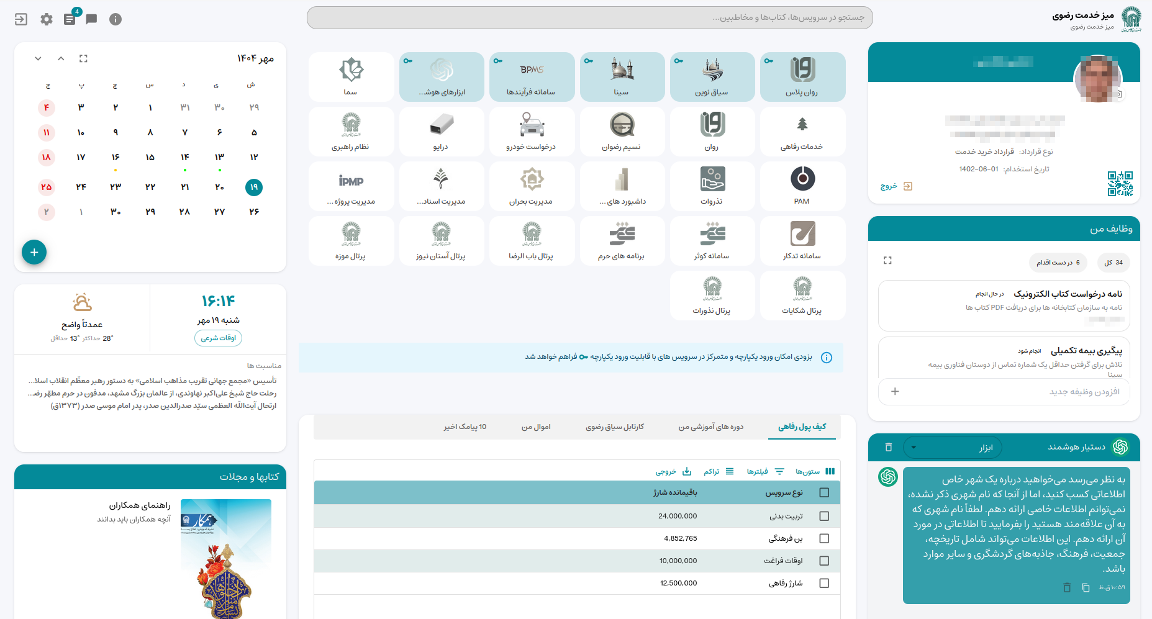
Task: Tick the checkbox for شارژ رفاهی row
Action: coord(824,583)
